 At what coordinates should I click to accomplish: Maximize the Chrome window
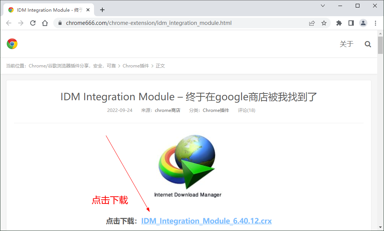pyautogui.click(x=358, y=6)
